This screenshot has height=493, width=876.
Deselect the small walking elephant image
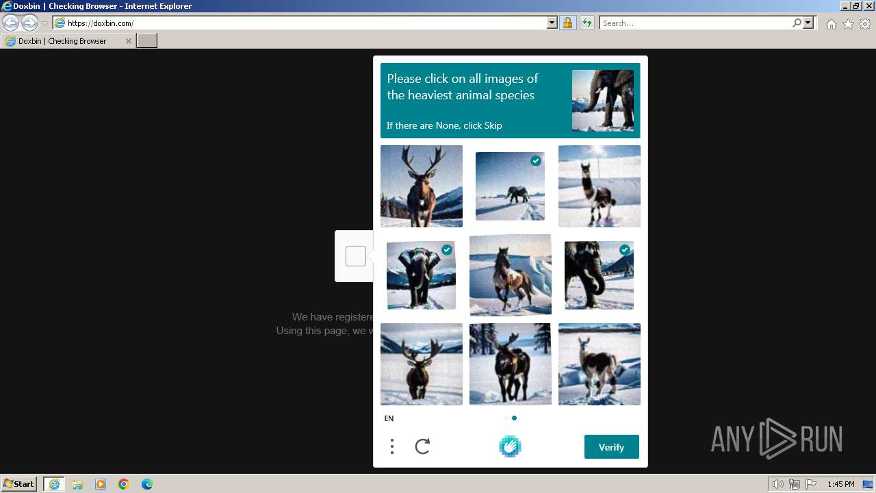coord(511,186)
